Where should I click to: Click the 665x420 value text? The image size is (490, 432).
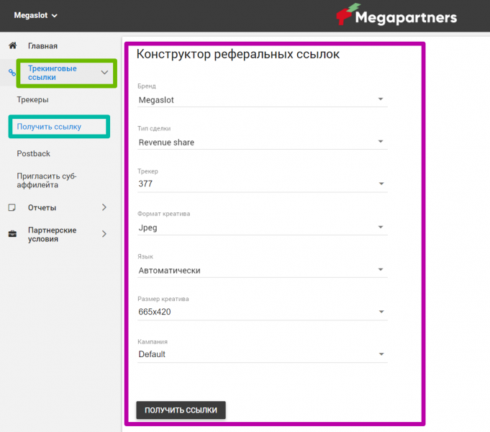pos(155,312)
